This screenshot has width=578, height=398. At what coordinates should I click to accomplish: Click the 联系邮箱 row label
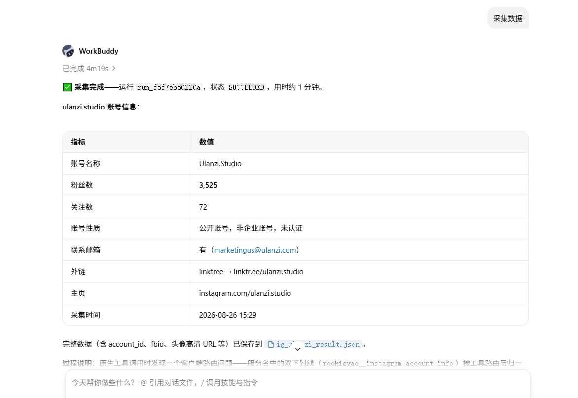pyautogui.click(x=85, y=250)
